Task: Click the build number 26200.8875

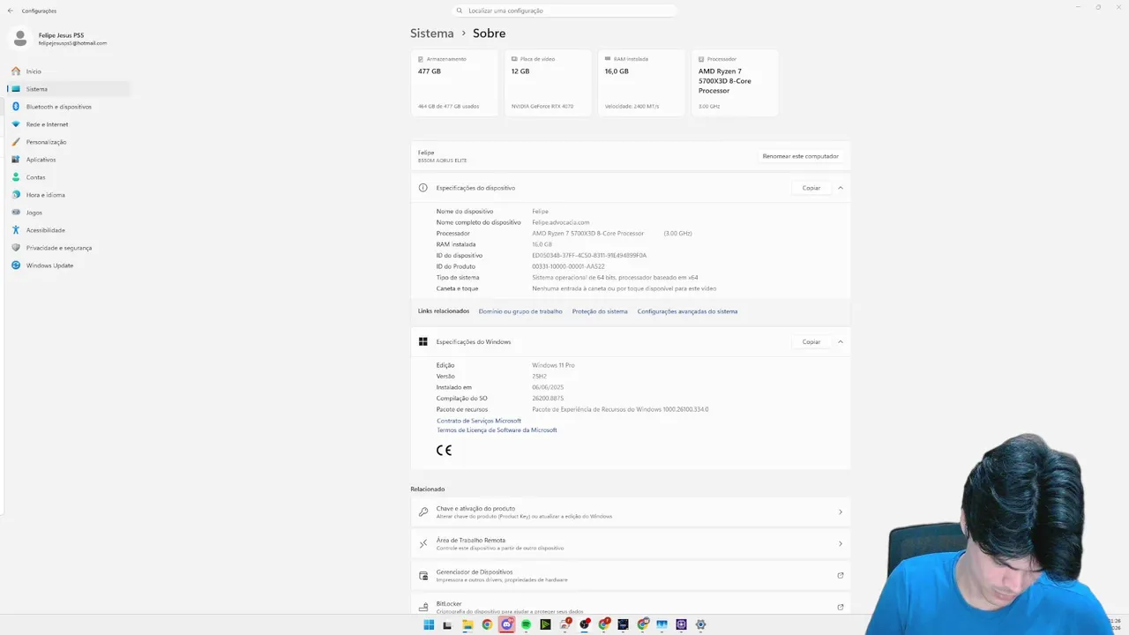Action: coord(548,399)
